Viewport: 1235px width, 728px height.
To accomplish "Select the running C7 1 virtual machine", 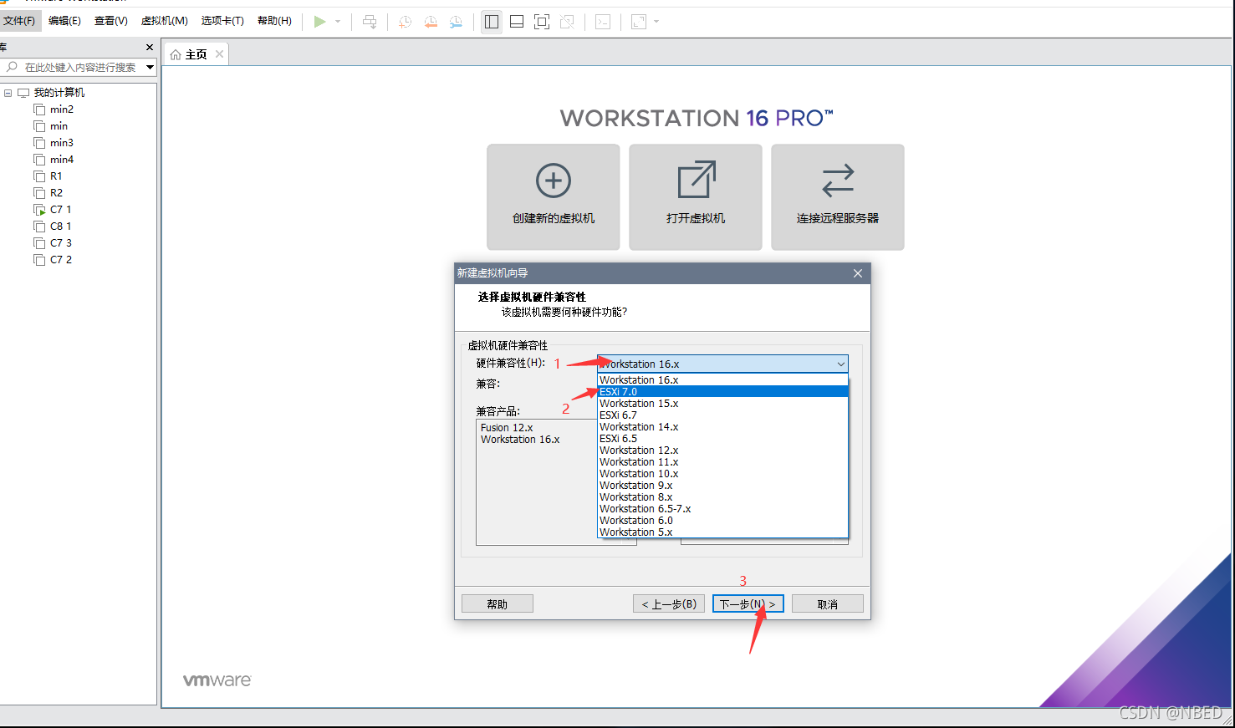I will pyautogui.click(x=60, y=210).
